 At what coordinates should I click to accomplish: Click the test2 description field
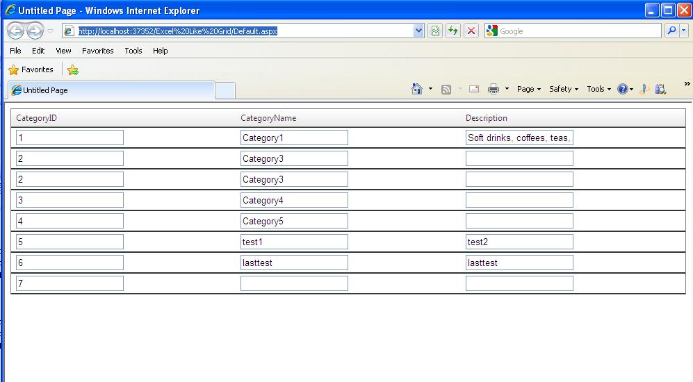point(519,242)
